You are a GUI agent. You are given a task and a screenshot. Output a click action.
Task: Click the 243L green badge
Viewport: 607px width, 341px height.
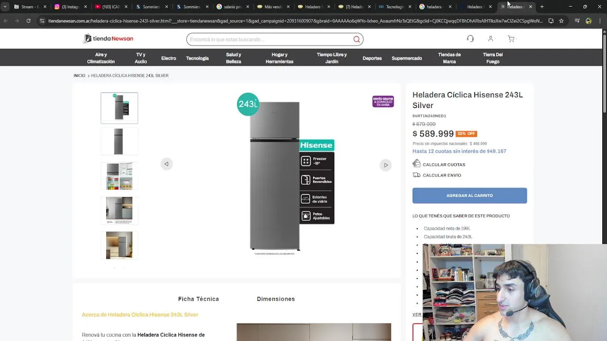point(248,104)
